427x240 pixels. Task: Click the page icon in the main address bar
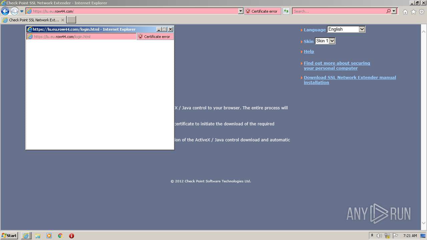tap(29, 11)
